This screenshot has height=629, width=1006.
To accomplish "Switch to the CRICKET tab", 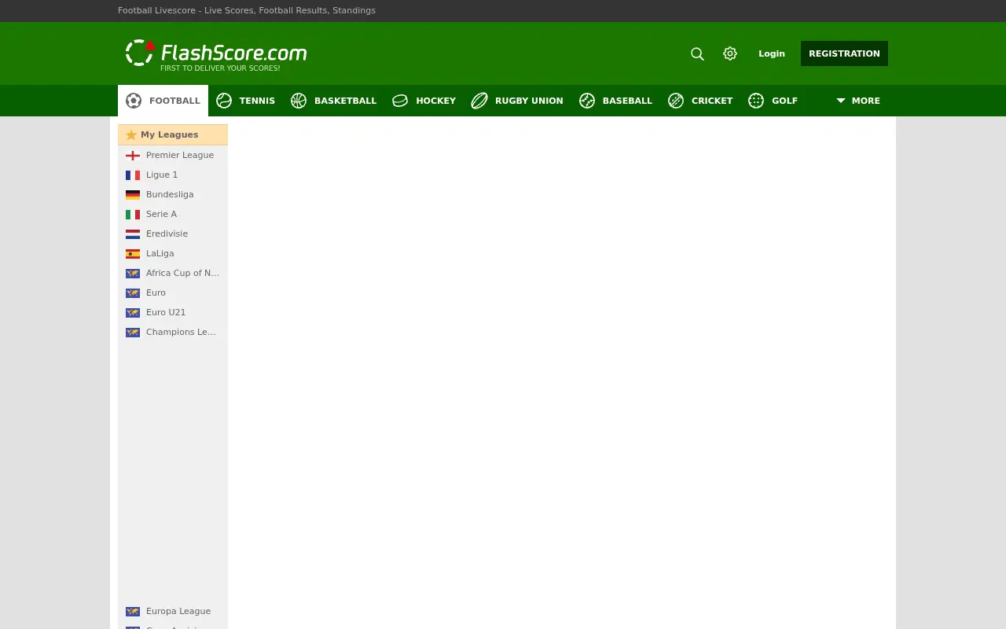I will click(x=700, y=101).
